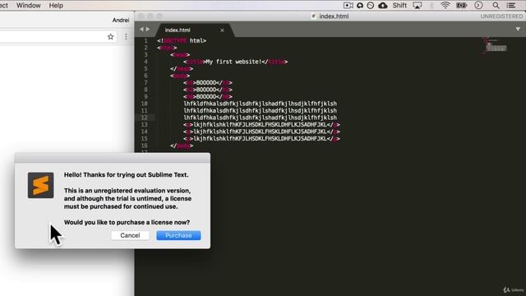Click the random text on line 10
Image resolution: width=526 pixels, height=296 pixels.
(261, 104)
